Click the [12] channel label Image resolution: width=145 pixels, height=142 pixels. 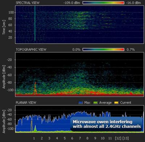pyautogui.click(x=118, y=138)
